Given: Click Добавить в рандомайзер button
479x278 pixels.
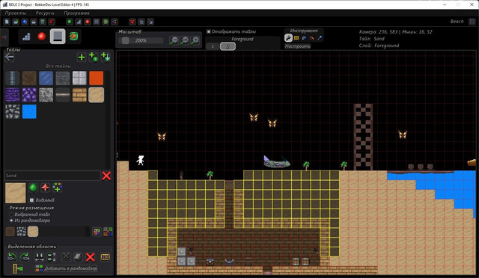Looking at the screenshot, I should 67,268.
